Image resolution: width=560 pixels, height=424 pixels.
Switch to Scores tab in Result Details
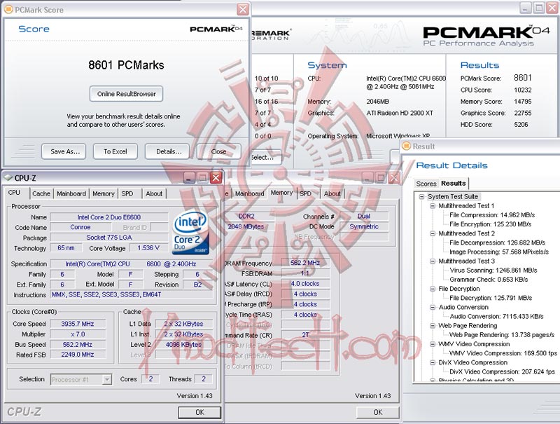tap(426, 184)
